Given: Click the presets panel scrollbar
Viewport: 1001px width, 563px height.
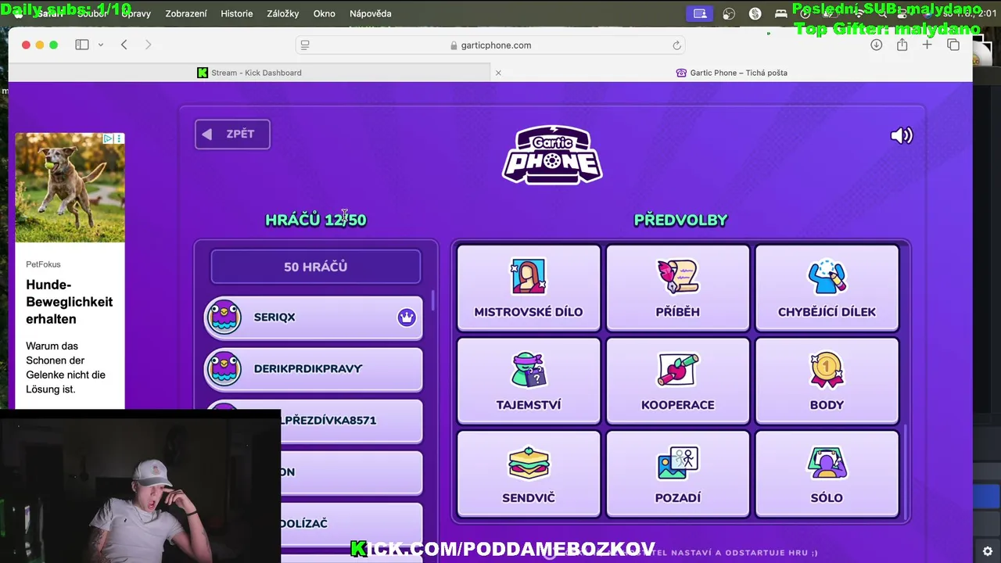Looking at the screenshot, I should [x=905, y=473].
